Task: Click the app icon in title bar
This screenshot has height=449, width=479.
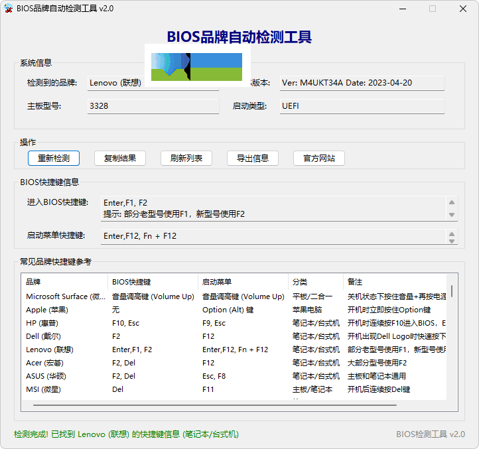Action: 9,9
